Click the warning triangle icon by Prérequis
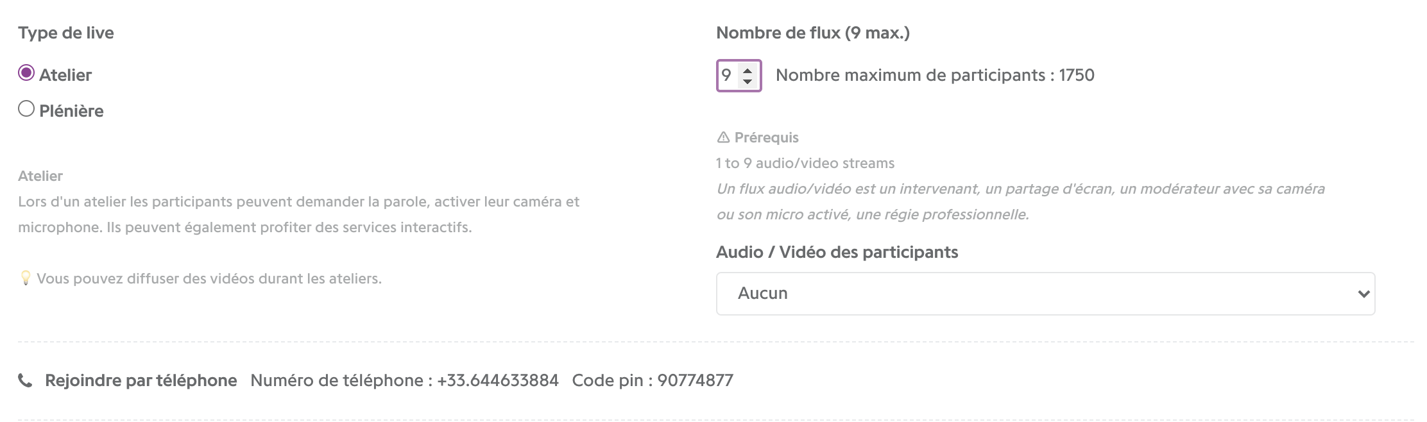The image size is (1427, 422). (x=723, y=137)
